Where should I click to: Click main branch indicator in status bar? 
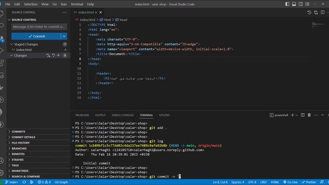click(11, 182)
